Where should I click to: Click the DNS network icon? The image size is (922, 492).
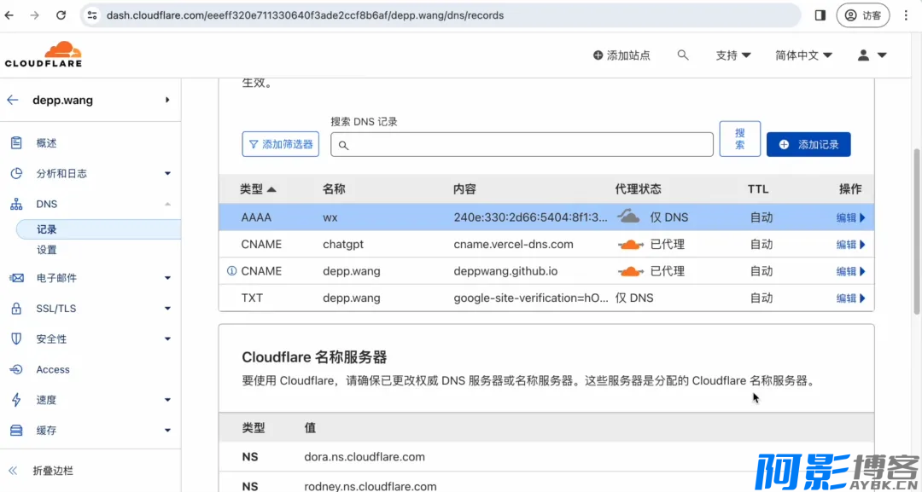[x=16, y=205]
